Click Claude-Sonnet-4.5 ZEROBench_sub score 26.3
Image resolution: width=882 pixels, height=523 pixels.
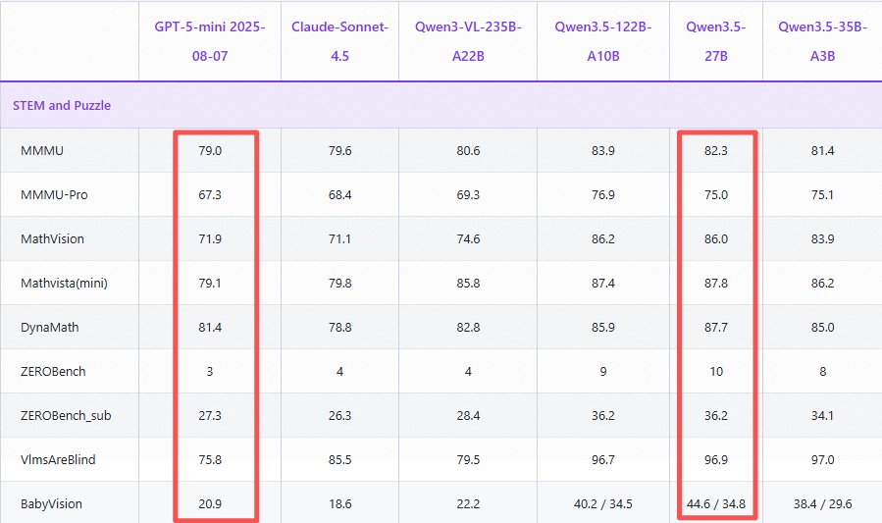point(339,416)
